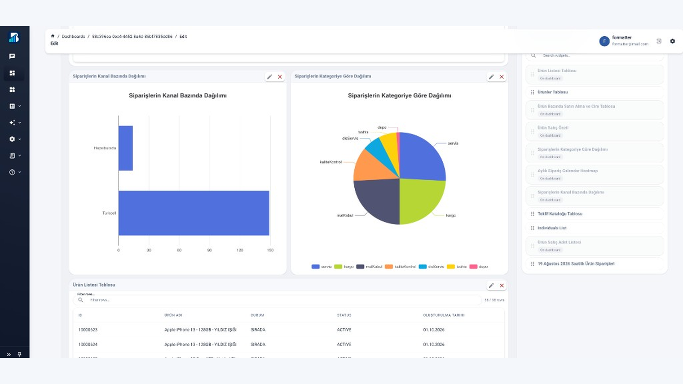Select the Ürünler Tablosu widget in the list
Image resolution: width=683 pixels, height=384 pixels.
pos(595,92)
